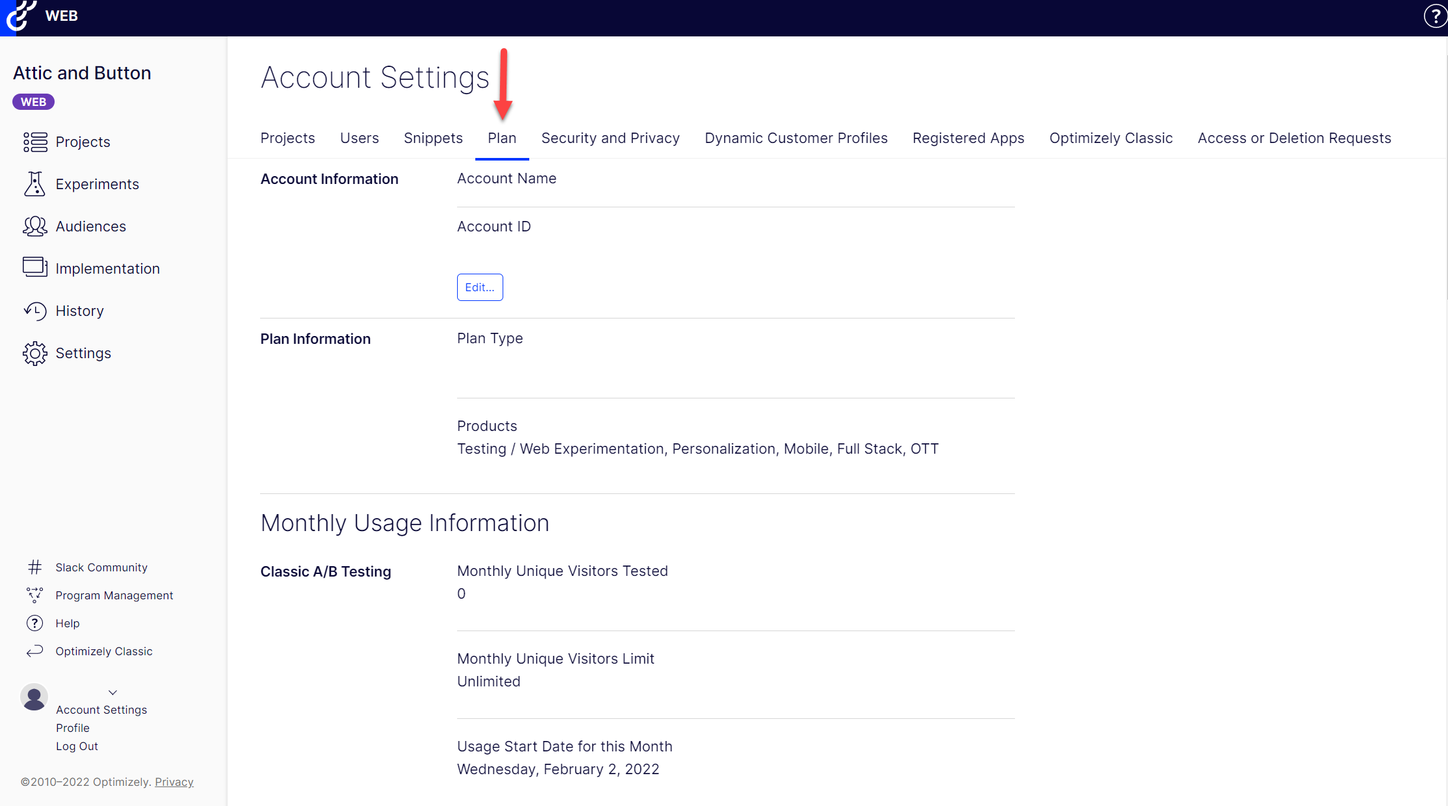
Task: Click the Audiences people icon
Action: coord(35,226)
